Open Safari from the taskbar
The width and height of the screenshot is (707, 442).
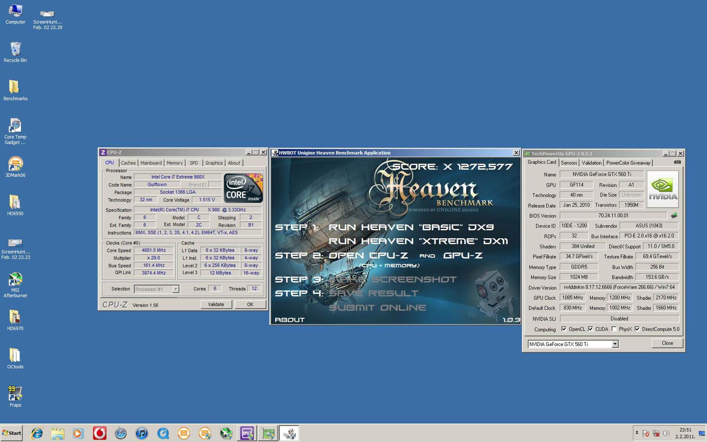tap(121, 434)
